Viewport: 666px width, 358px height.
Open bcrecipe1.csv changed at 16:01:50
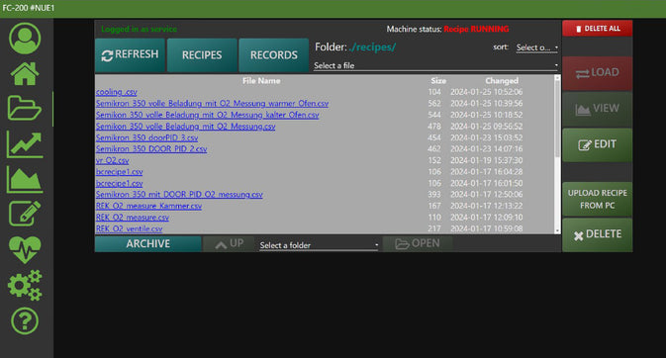[119, 184]
